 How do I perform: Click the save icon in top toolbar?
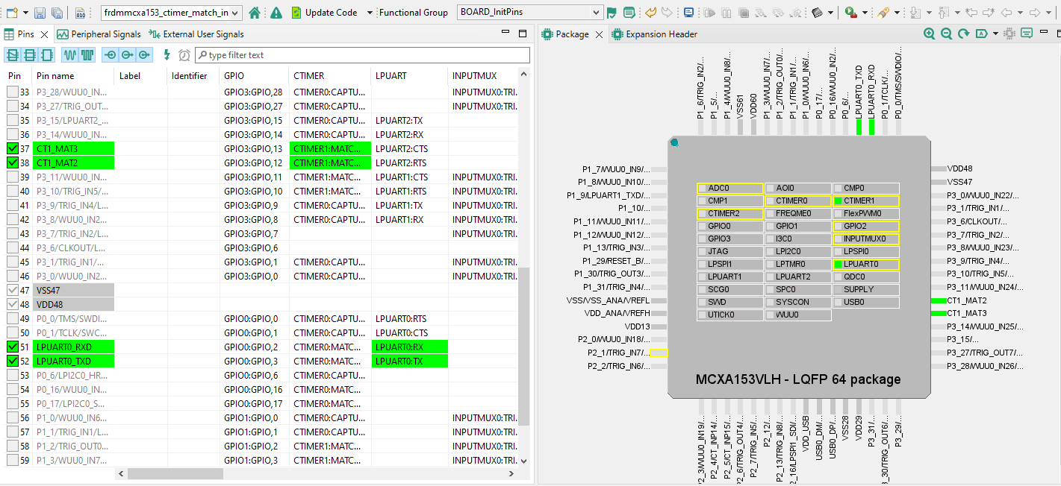[39, 13]
